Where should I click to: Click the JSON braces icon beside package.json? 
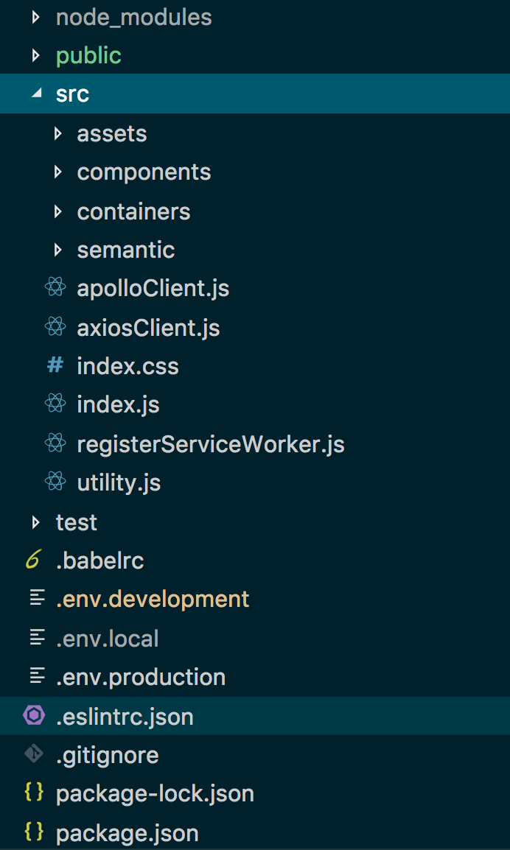pos(34,832)
